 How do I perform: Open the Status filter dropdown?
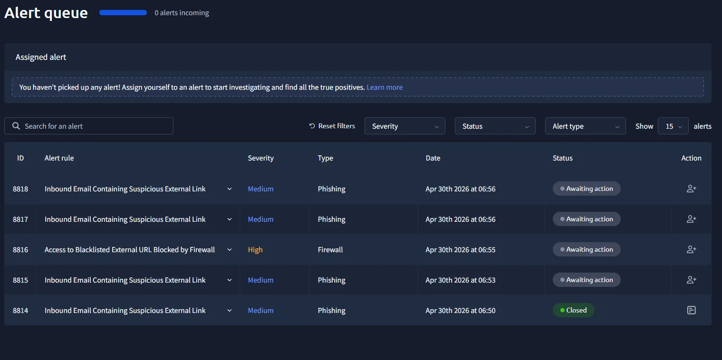pyautogui.click(x=495, y=126)
